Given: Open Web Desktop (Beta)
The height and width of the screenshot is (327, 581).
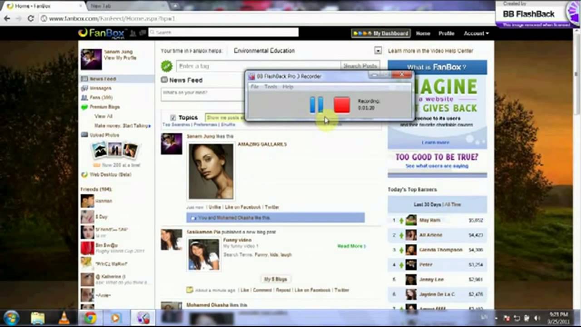Looking at the screenshot, I should click(x=110, y=174).
